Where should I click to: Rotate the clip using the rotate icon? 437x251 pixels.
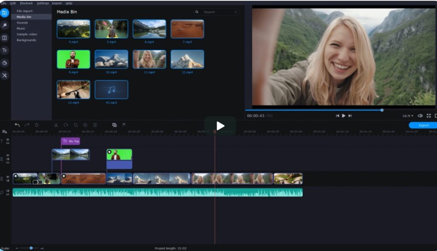(66, 125)
